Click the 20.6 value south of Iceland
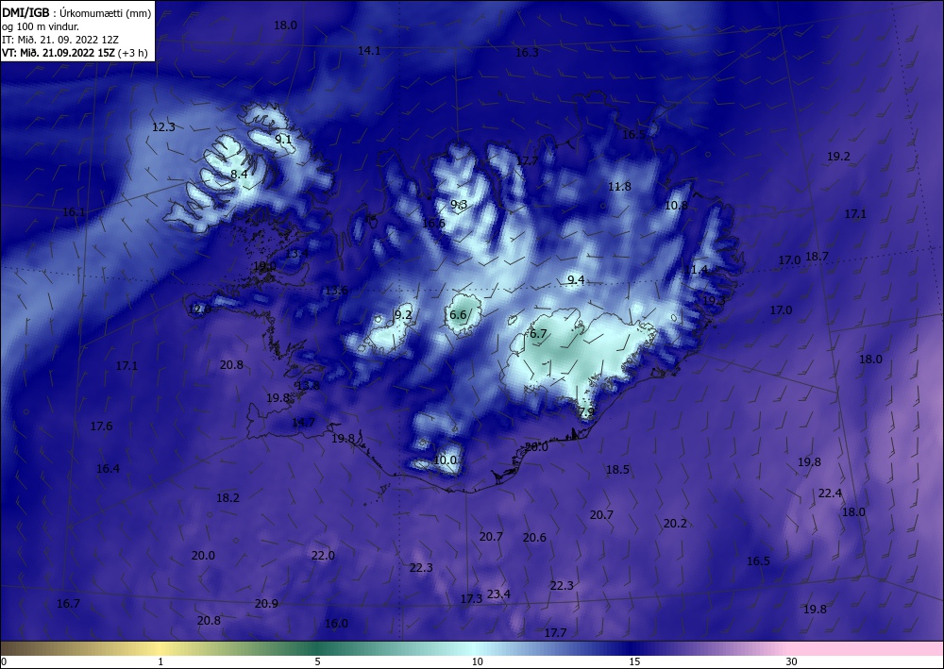The image size is (944, 669). [x=534, y=537]
